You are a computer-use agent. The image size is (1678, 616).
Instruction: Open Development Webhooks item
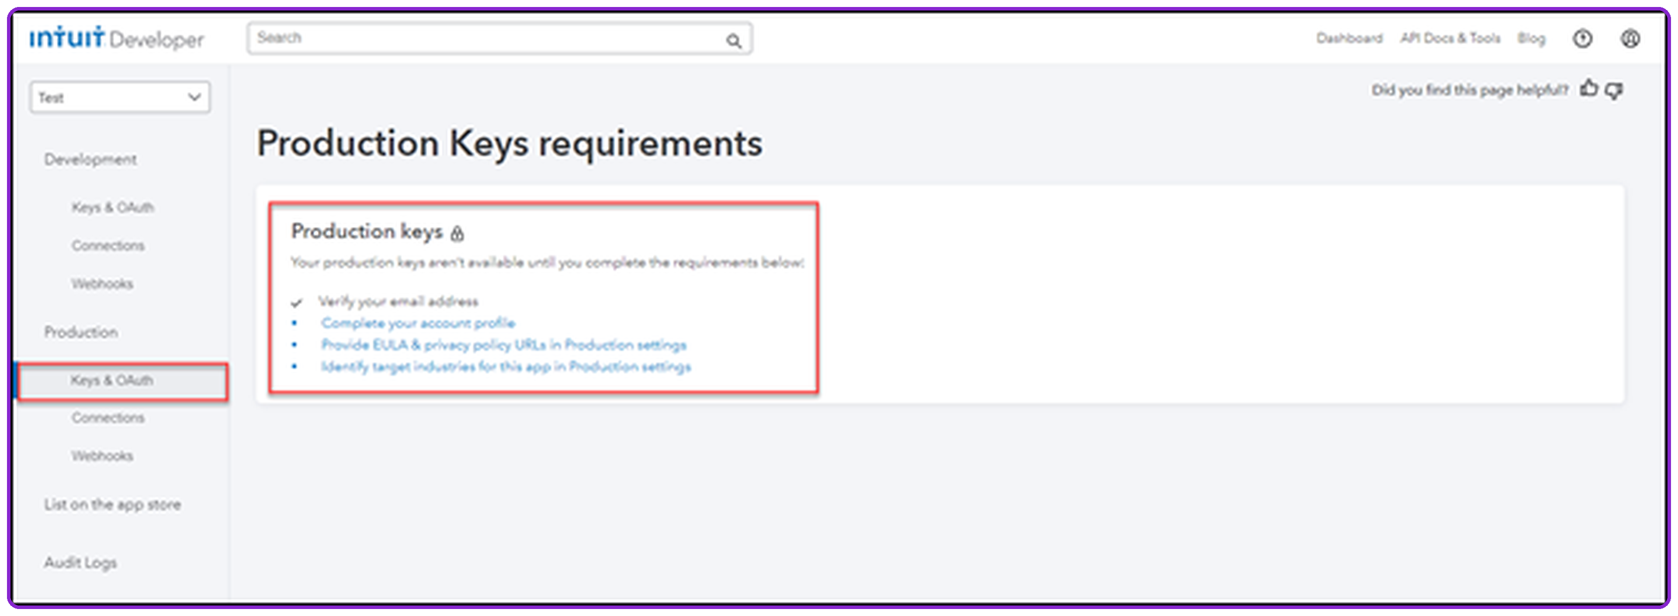click(102, 284)
